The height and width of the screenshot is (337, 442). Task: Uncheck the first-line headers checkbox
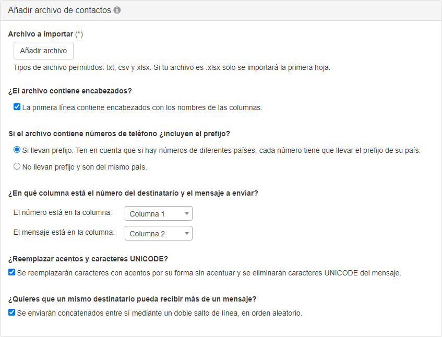click(17, 107)
